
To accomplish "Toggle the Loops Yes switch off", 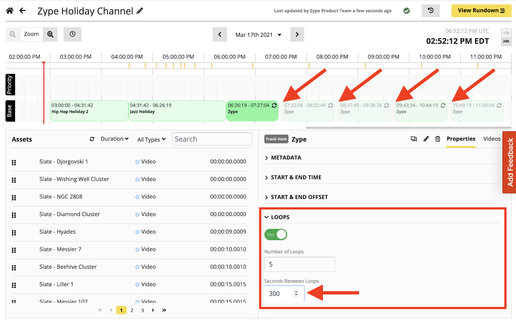I will [276, 235].
